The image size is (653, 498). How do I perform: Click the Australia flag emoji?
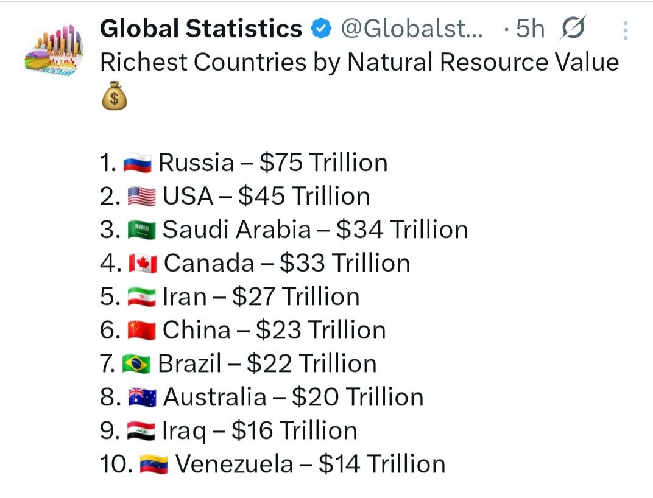pyautogui.click(x=142, y=398)
